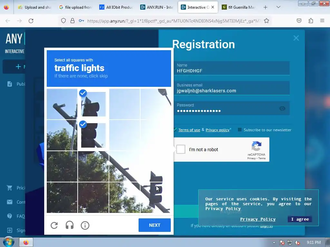The width and height of the screenshot is (330, 247).
Task: Click I agree on cookie notice
Action: coord(300,219)
